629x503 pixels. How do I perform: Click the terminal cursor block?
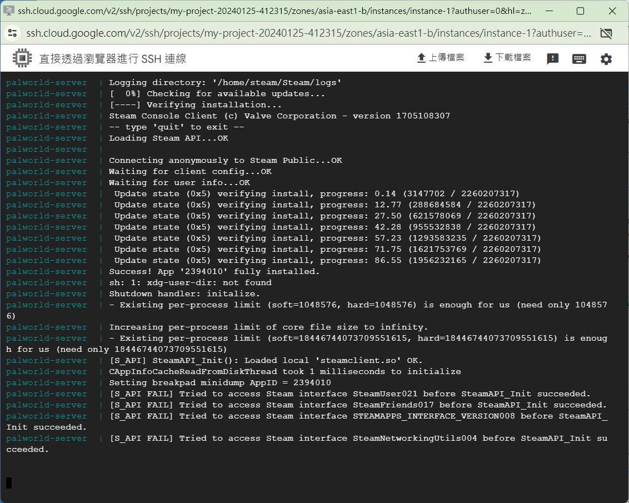(x=9, y=483)
